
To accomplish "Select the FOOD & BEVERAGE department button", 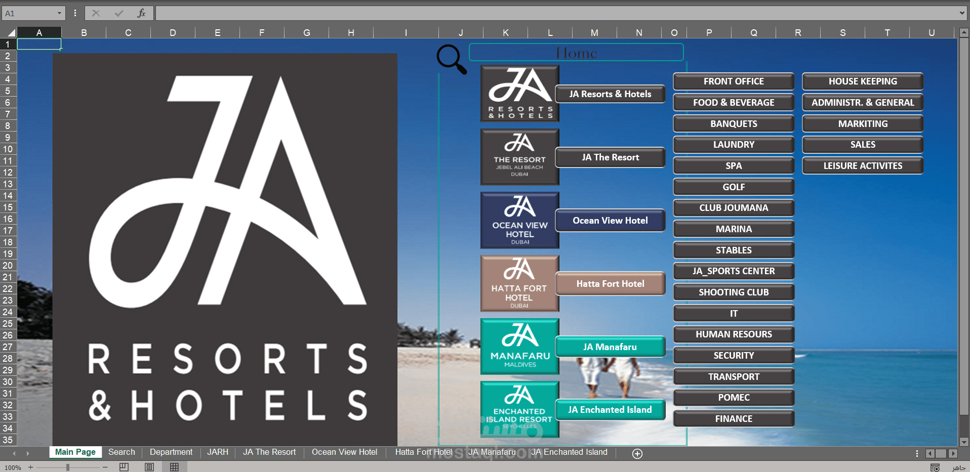I will coord(734,103).
